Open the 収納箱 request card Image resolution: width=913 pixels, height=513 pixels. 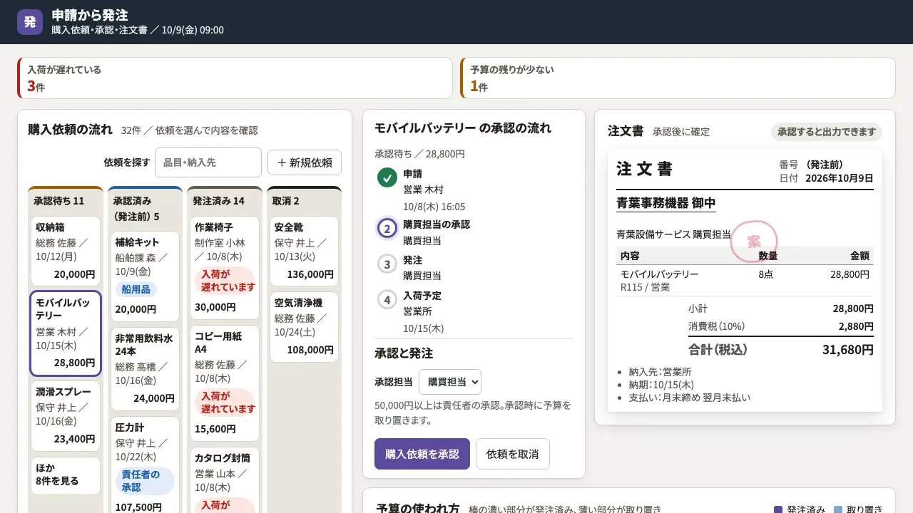click(66, 250)
